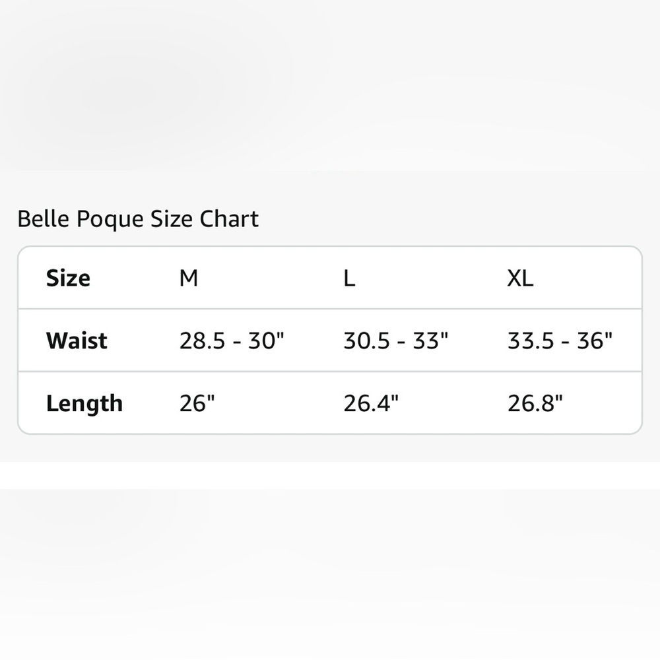Select the 28.5 - 30" waist value
This screenshot has height=660, width=660.
(x=232, y=341)
